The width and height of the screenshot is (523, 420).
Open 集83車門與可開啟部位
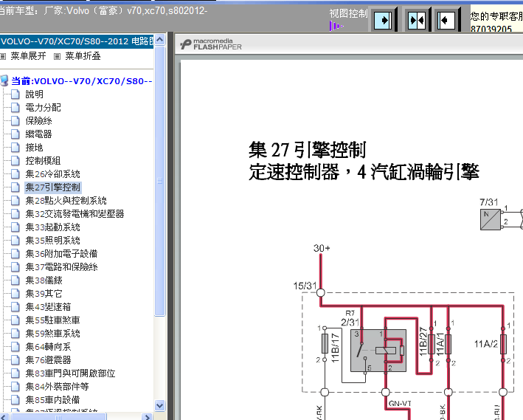pyautogui.click(x=70, y=373)
